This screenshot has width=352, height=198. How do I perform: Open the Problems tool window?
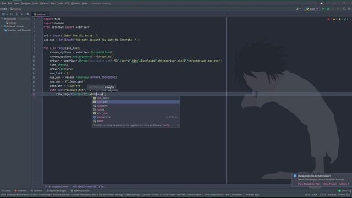21,191
